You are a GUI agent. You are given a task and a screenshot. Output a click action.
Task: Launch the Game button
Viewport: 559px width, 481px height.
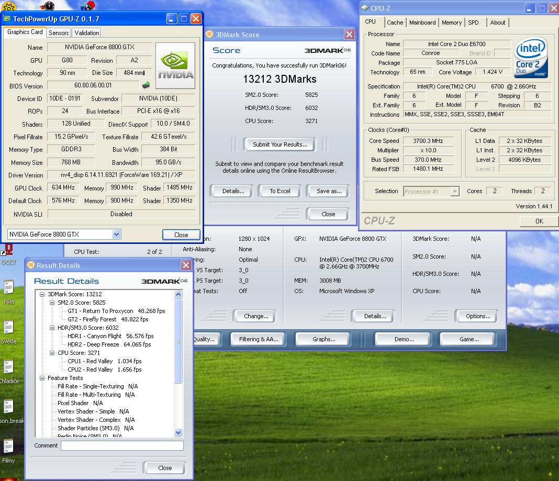(x=469, y=339)
